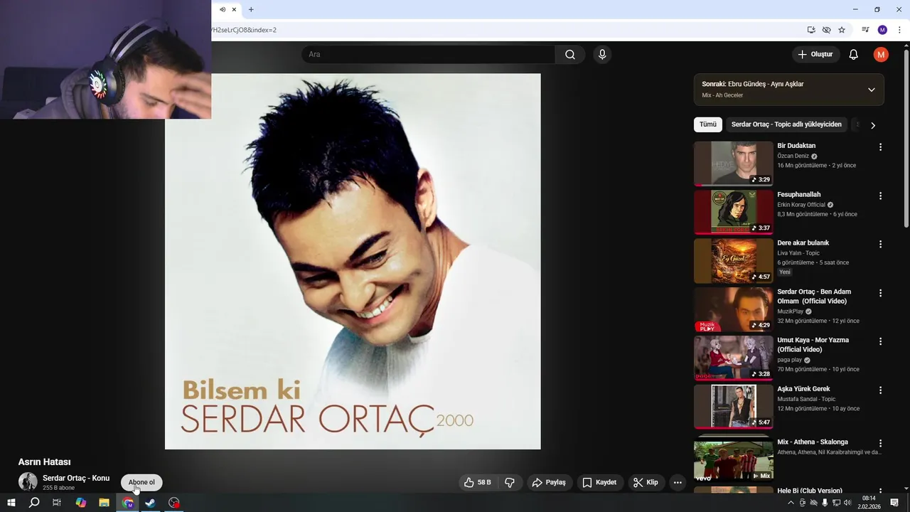The image size is (910, 512).
Task: Show more filter chips with right arrow
Action: point(873,125)
